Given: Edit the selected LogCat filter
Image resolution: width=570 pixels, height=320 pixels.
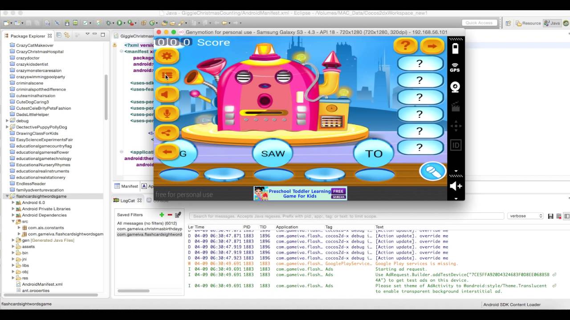Looking at the screenshot, I should click(178, 215).
